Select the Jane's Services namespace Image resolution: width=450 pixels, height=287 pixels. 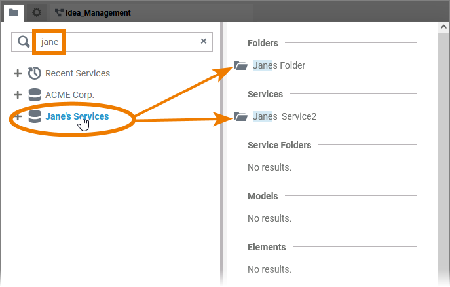click(x=77, y=117)
